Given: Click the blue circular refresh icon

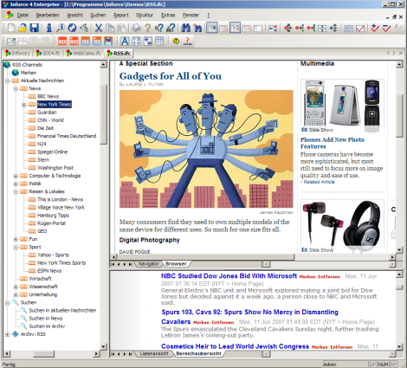Looking at the screenshot, I should pyautogui.click(x=72, y=28).
